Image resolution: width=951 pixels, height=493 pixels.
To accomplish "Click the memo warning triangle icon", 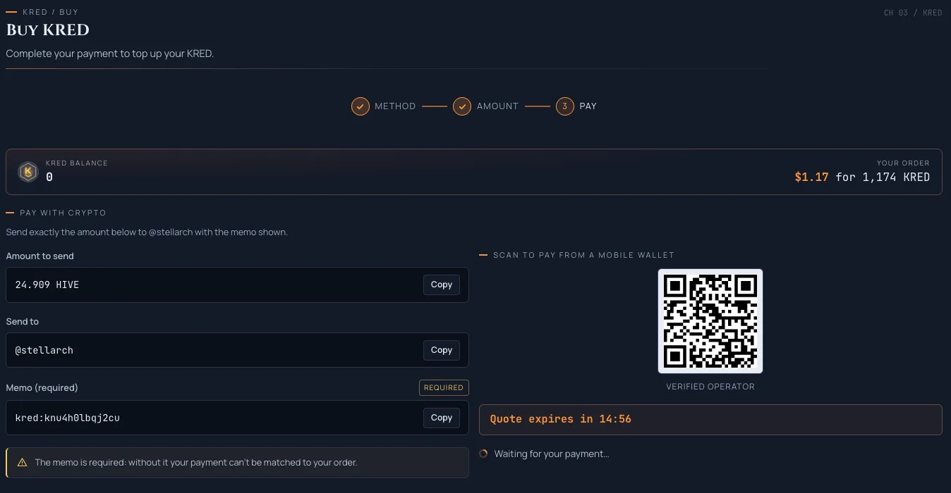I will 22,463.
